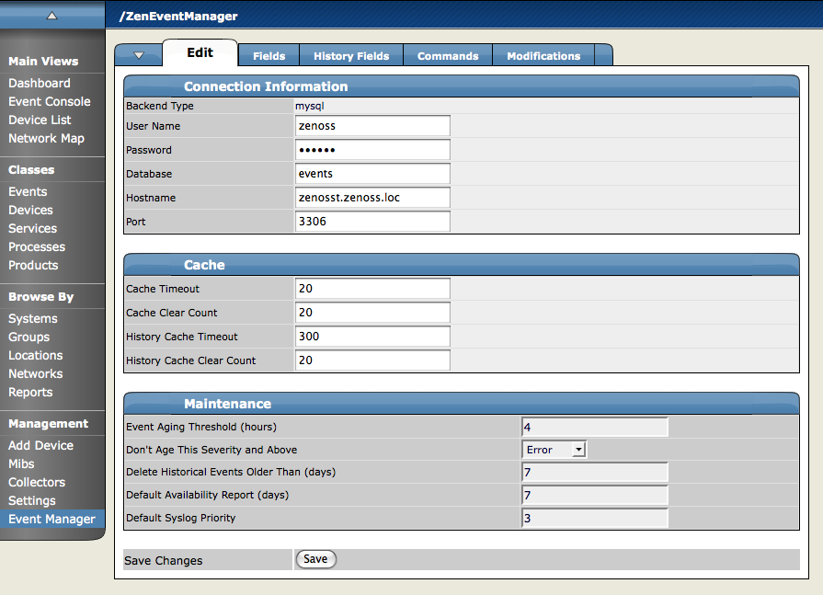Focus the Cache Clear Count field
The image size is (823, 595).
[372, 313]
